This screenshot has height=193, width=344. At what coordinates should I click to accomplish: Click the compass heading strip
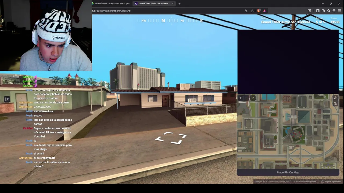coord(171,21)
